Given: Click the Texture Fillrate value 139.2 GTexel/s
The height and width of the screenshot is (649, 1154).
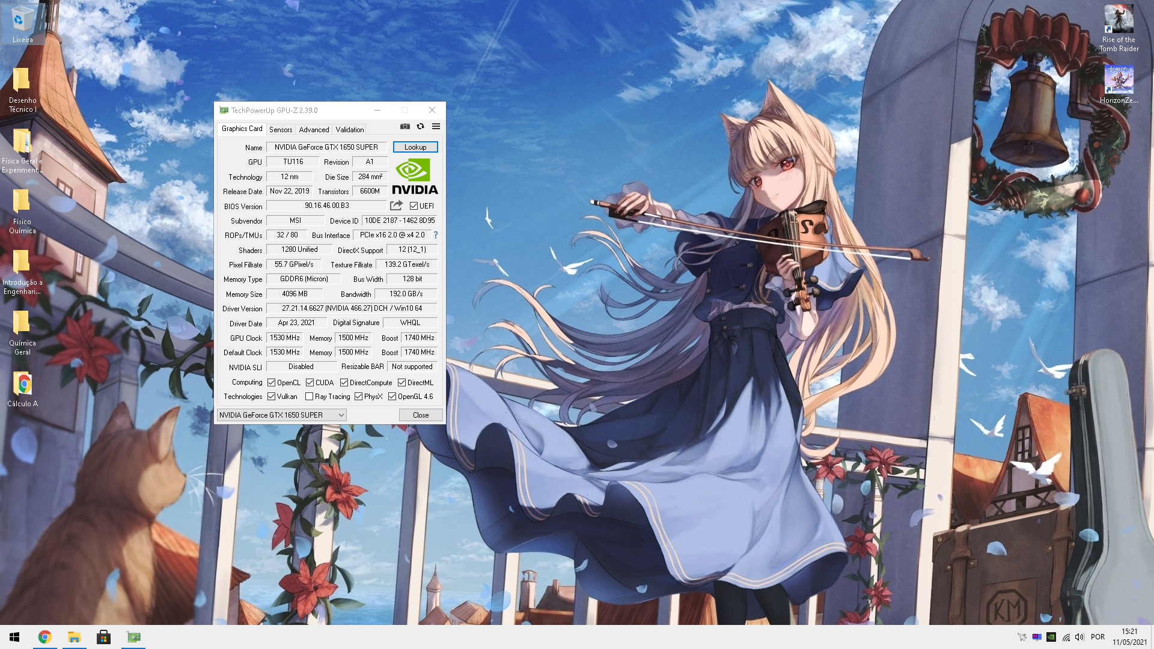Looking at the screenshot, I should (407, 264).
